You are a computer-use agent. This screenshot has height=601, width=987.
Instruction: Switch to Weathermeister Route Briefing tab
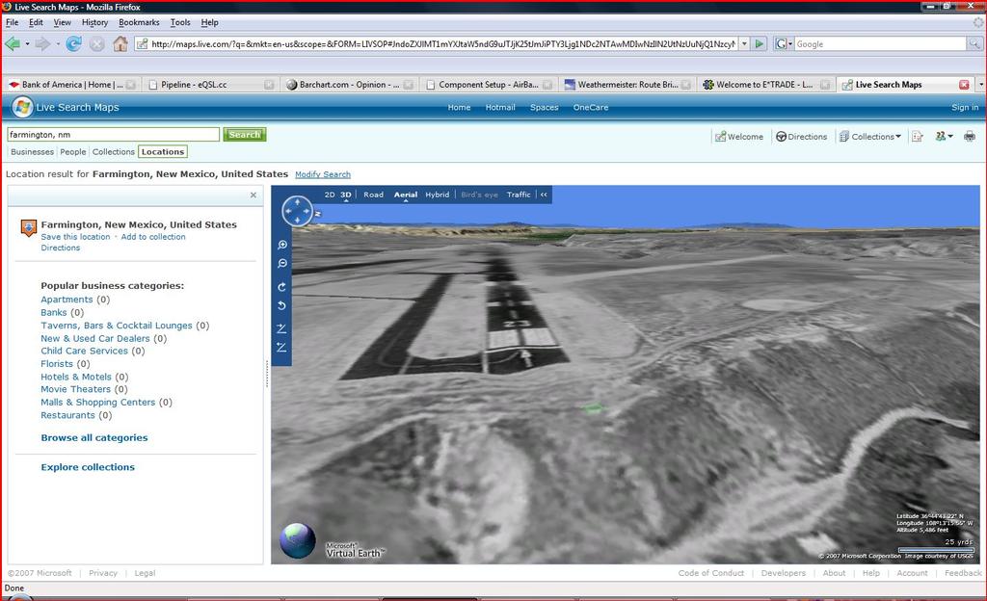coord(625,85)
